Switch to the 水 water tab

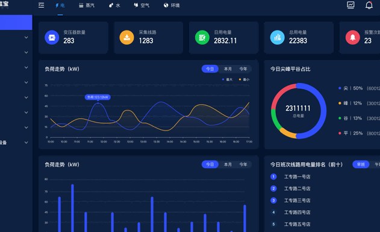114,5
